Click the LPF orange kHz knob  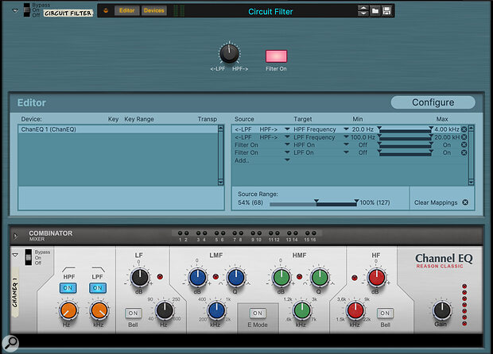pos(99,310)
